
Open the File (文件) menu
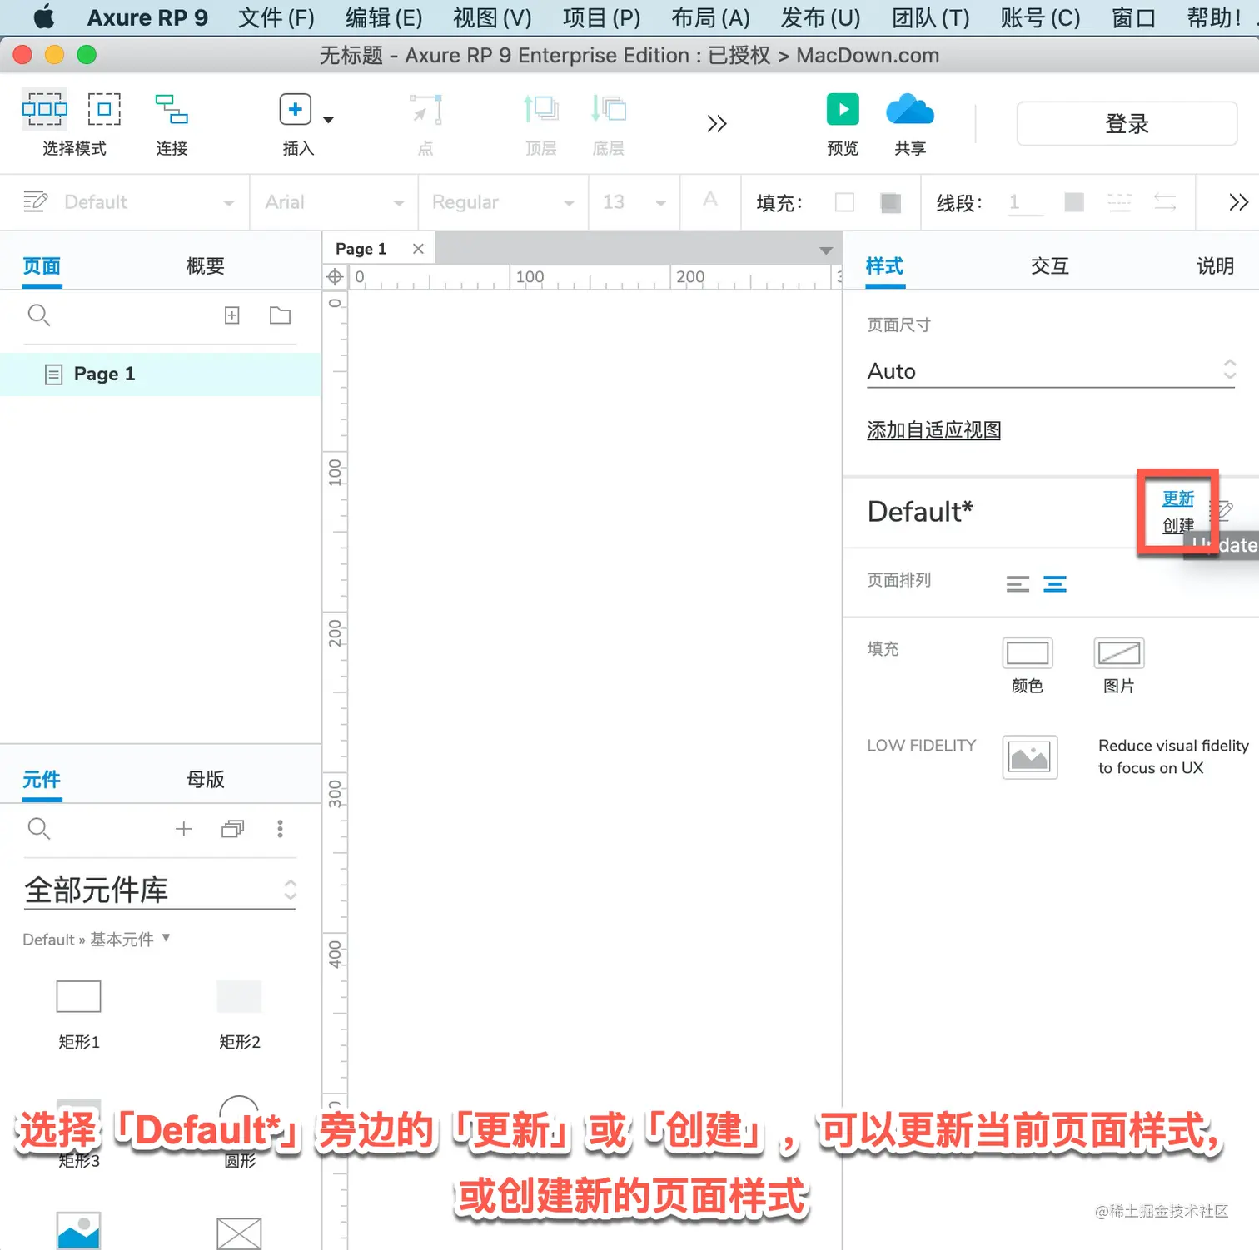click(x=276, y=17)
